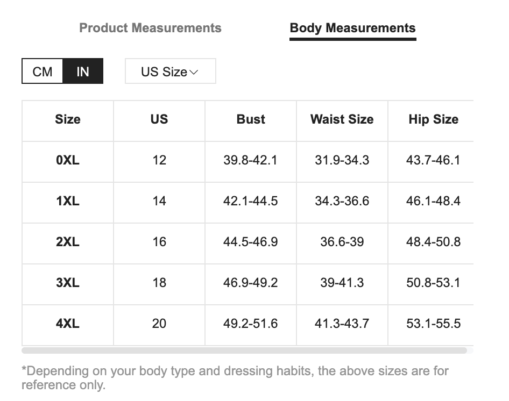Select the Body Measurements tab
509x401 pixels.
[352, 28]
